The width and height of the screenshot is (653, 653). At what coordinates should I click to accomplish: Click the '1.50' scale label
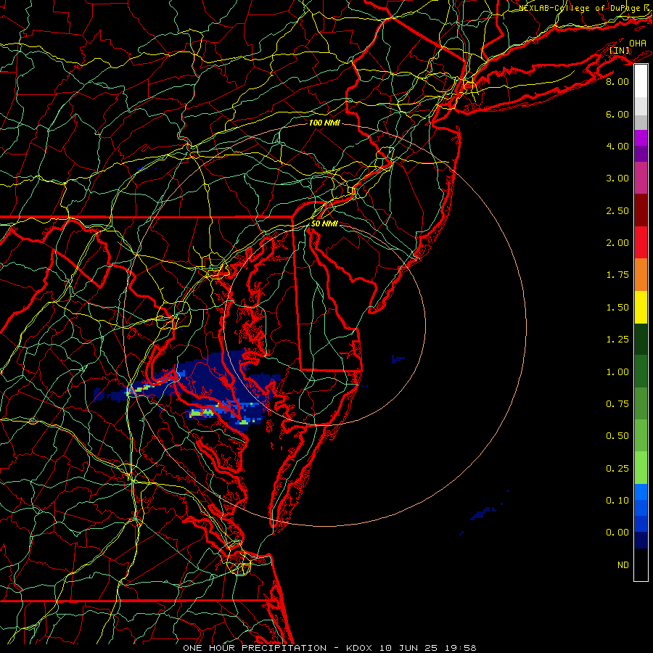tap(617, 308)
